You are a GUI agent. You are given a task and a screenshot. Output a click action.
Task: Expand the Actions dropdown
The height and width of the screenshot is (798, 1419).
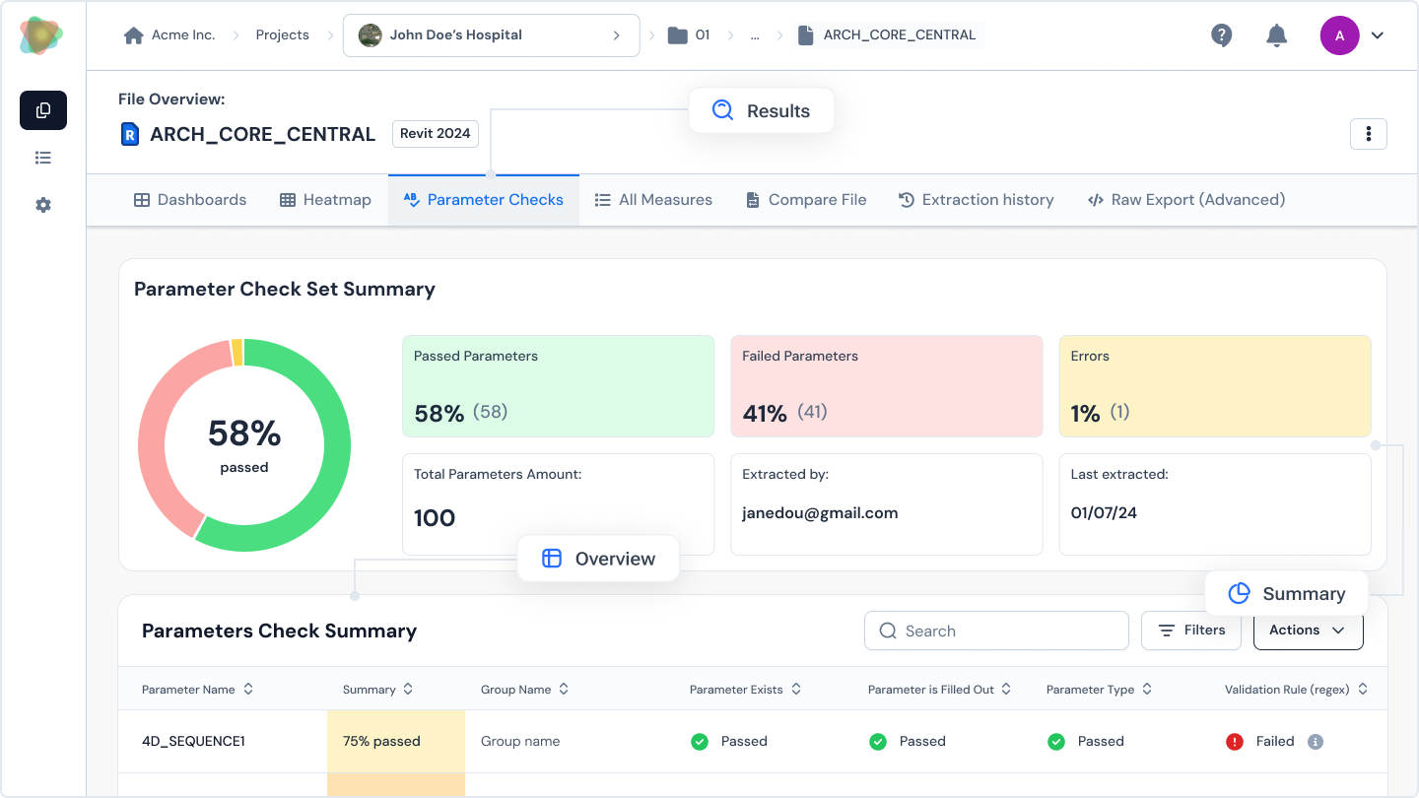pyautogui.click(x=1308, y=631)
